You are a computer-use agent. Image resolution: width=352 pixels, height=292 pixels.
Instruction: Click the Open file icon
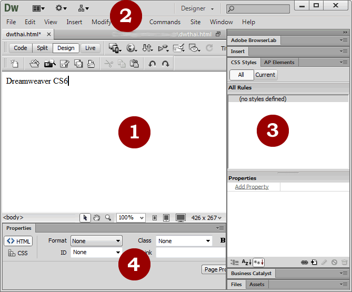pos(34,64)
